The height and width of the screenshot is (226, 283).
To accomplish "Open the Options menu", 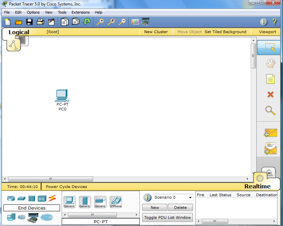I will tap(33, 12).
